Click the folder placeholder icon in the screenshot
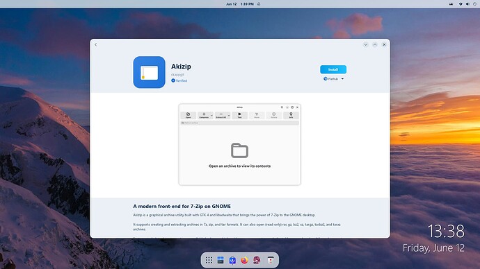Screen dimensions: 480x269 [x=239, y=150]
